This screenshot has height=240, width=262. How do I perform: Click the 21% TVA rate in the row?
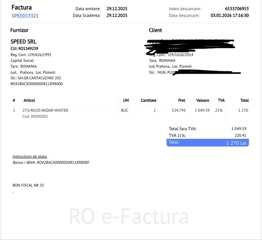coord(219,110)
